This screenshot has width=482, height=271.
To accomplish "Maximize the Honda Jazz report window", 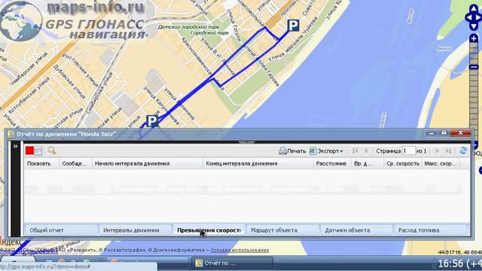I will point(444,133).
